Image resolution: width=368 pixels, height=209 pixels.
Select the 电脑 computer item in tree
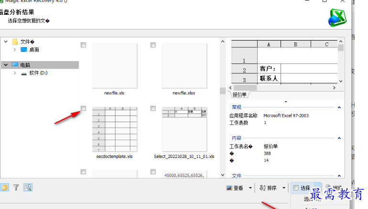[25, 65]
